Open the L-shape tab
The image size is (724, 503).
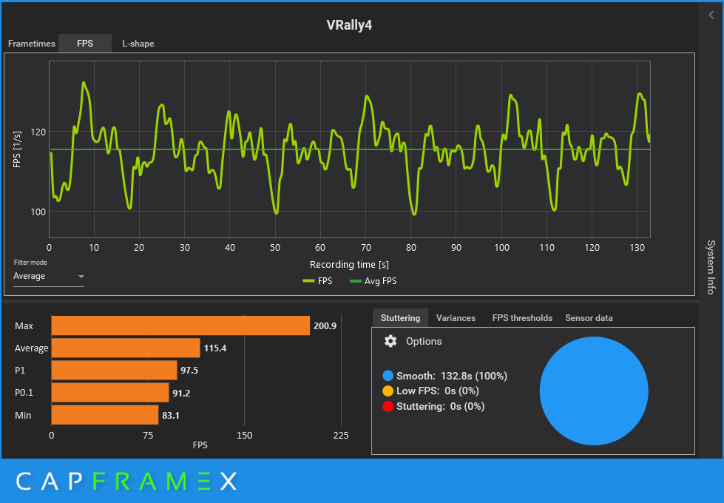point(138,44)
